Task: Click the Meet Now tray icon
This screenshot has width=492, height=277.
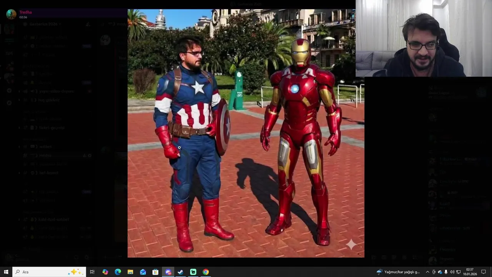Action: pos(434,272)
